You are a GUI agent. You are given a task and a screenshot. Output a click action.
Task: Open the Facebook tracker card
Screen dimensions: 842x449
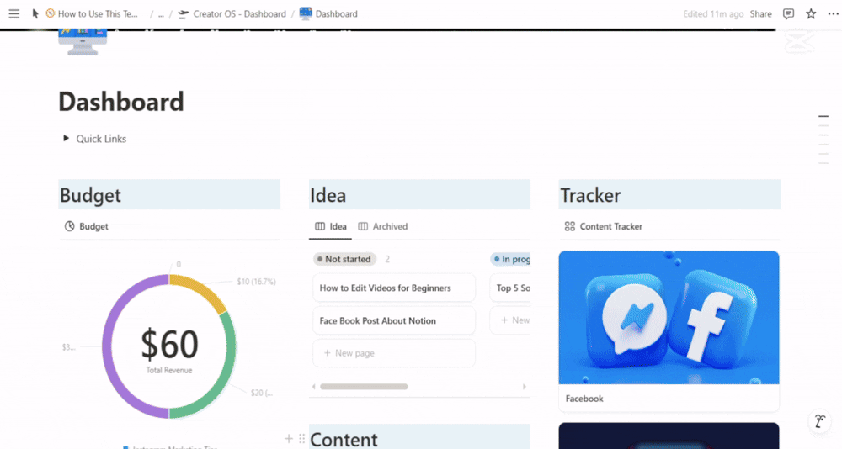pyautogui.click(x=669, y=328)
